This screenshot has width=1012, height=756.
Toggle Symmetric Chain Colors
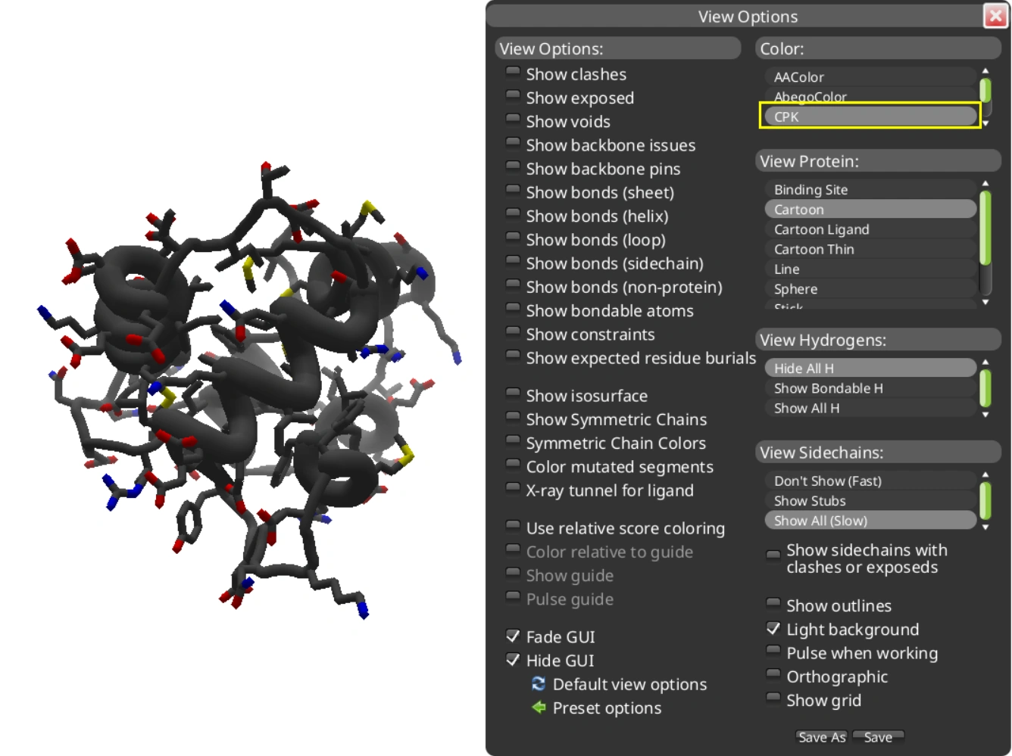[x=513, y=442]
